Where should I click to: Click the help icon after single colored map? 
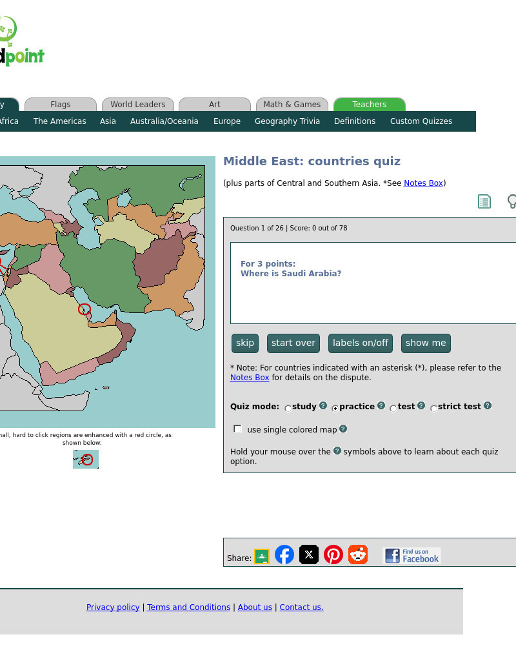point(343,429)
